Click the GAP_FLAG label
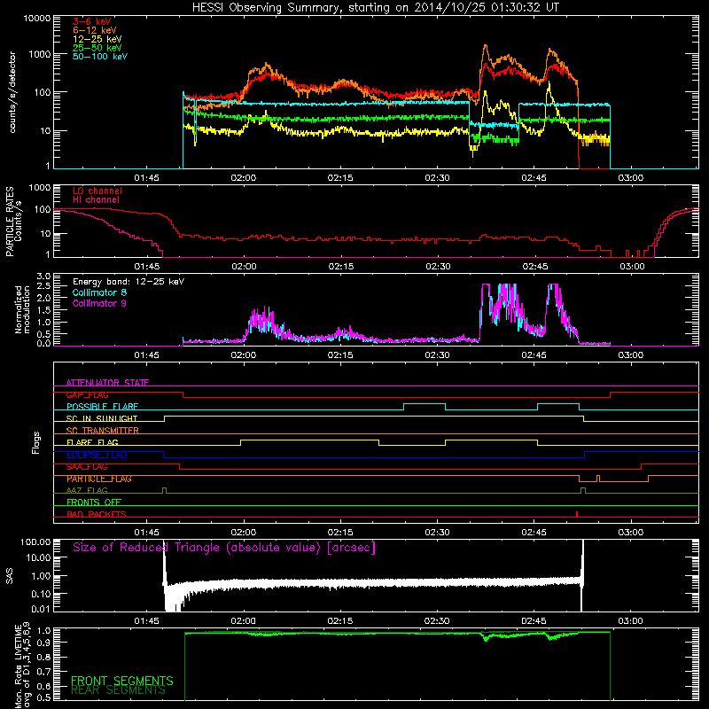The width and height of the screenshot is (709, 709). point(87,394)
